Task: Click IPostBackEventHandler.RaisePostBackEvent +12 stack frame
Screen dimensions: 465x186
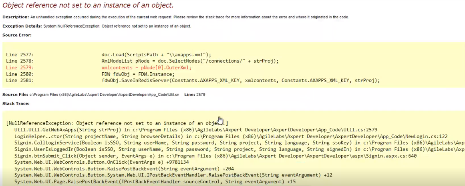Action: coord(173,175)
